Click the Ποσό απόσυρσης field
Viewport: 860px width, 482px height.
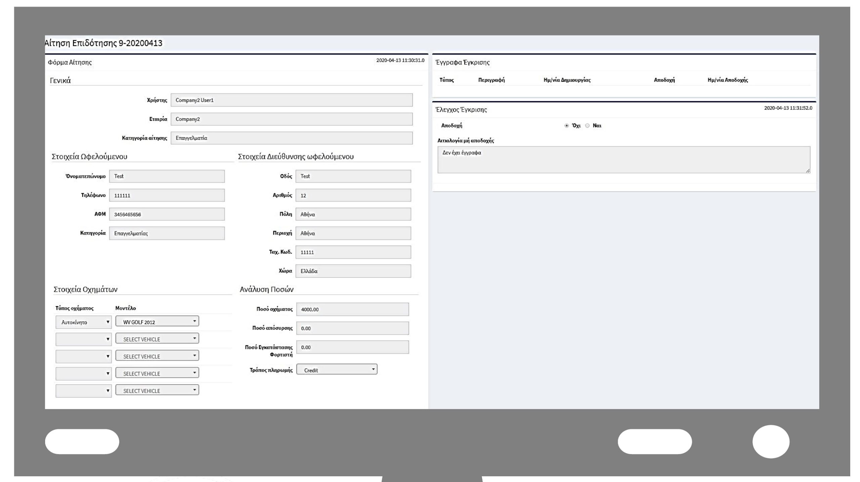tap(352, 328)
